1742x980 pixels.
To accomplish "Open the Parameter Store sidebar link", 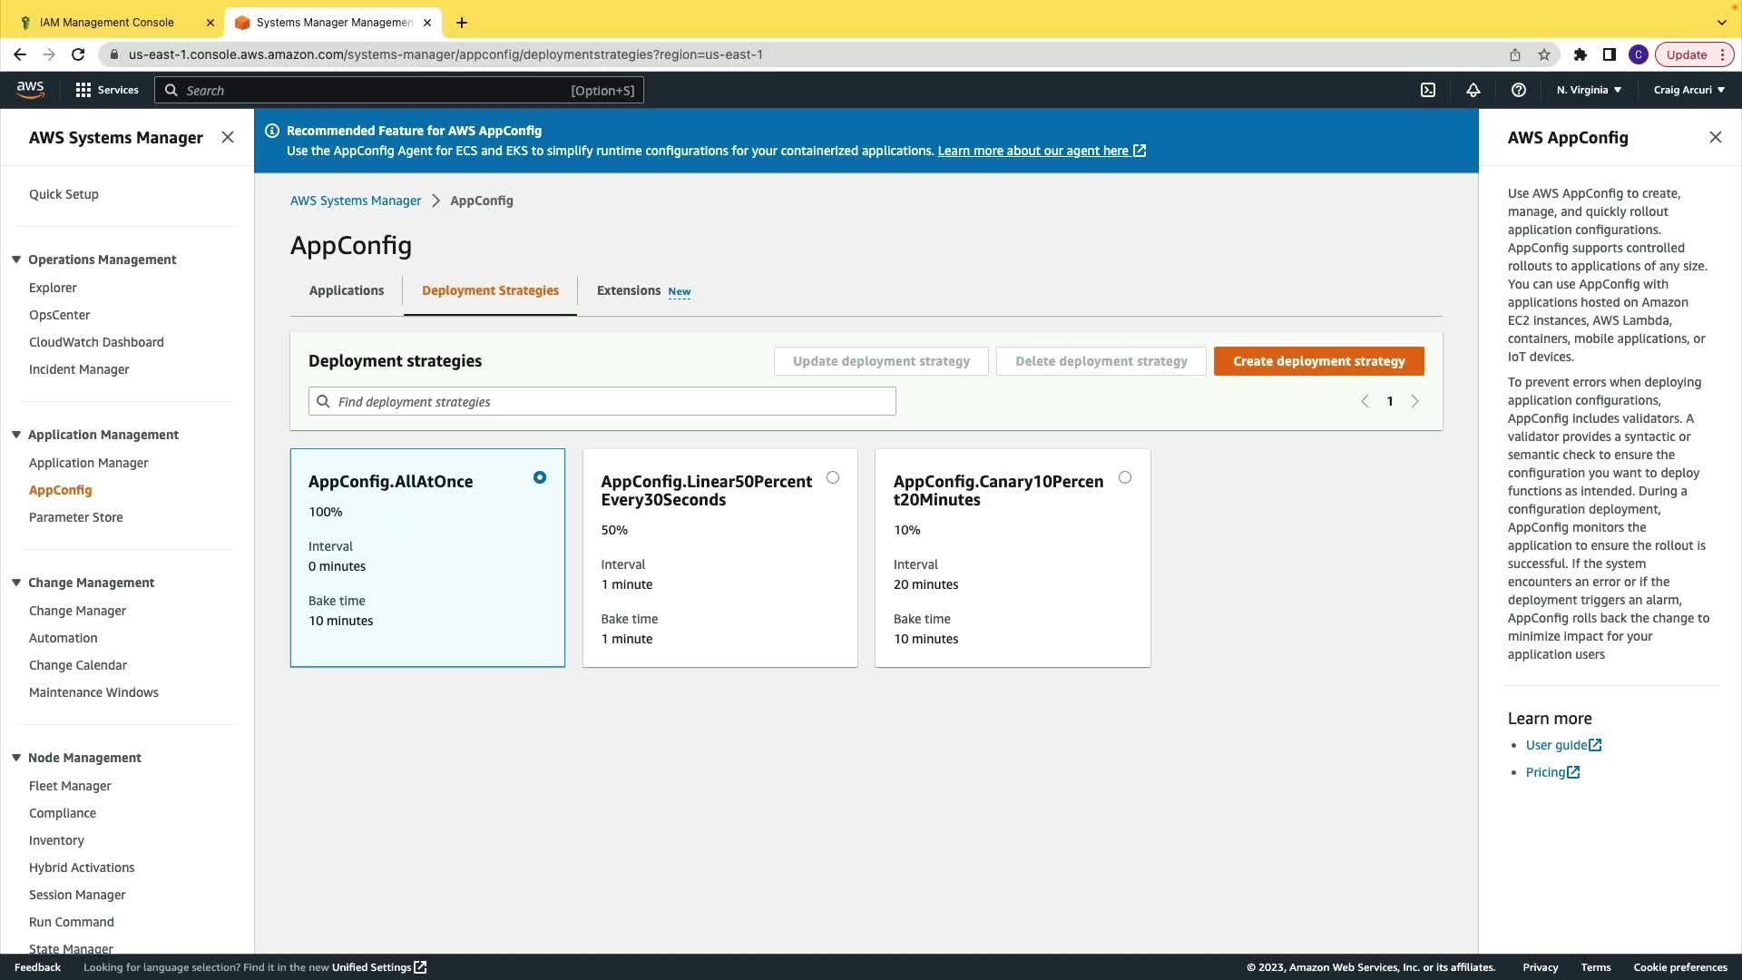I will pos(75,517).
